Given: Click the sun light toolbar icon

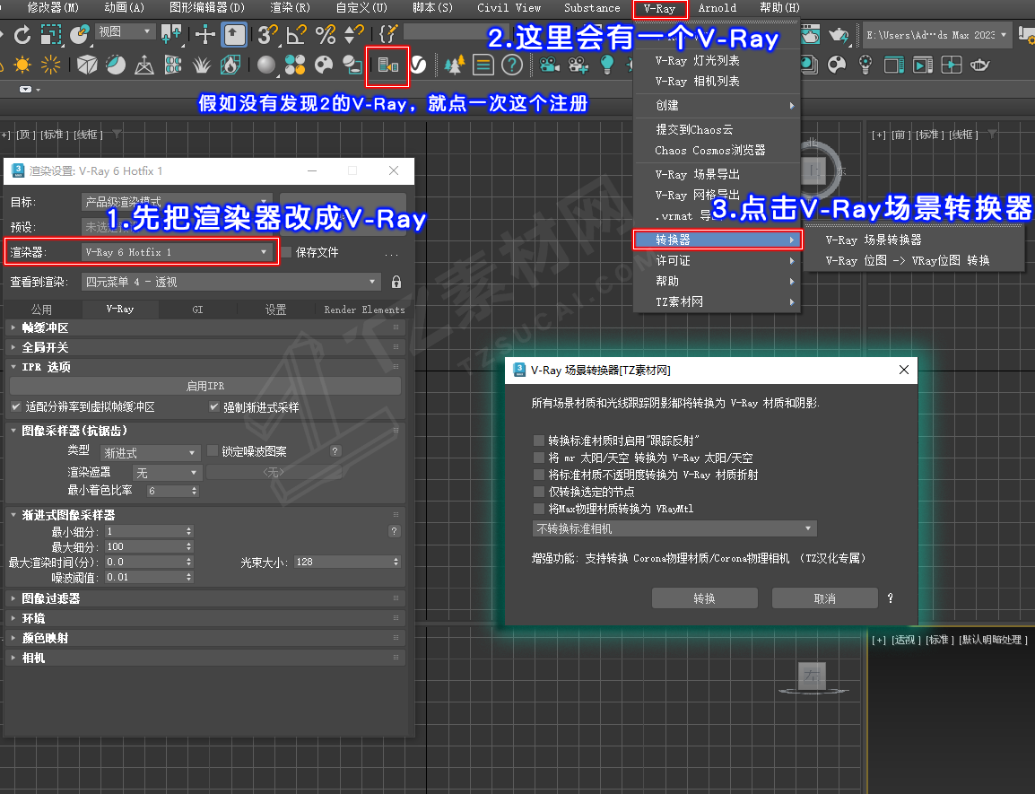Looking at the screenshot, I should coord(22,65).
